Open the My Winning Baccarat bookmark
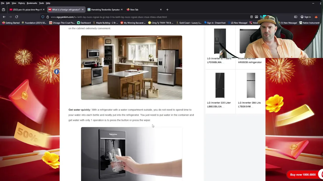This screenshot has width=323, height=181. click(x=133, y=23)
